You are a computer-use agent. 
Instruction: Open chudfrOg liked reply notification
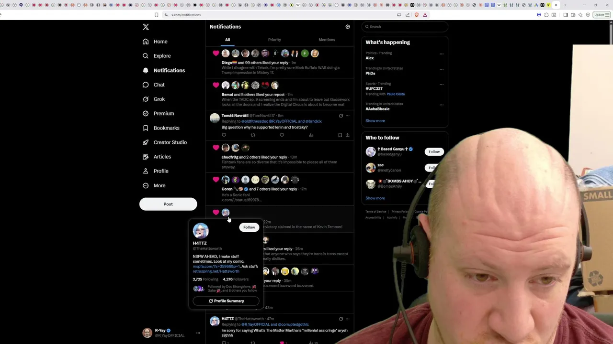pyautogui.click(x=280, y=157)
